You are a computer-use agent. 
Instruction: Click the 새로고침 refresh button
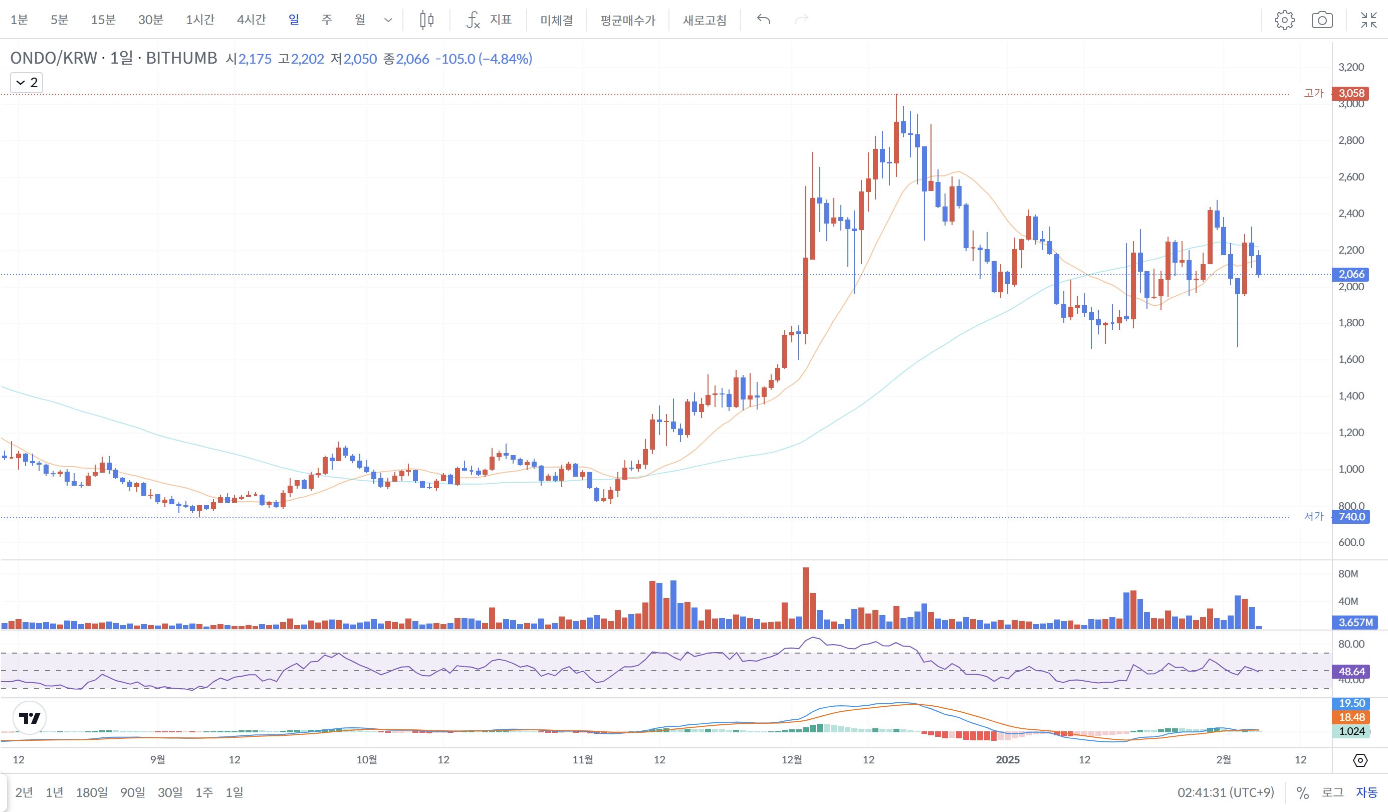[705, 20]
